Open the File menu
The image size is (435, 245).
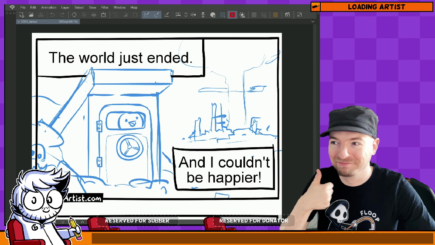click(23, 8)
